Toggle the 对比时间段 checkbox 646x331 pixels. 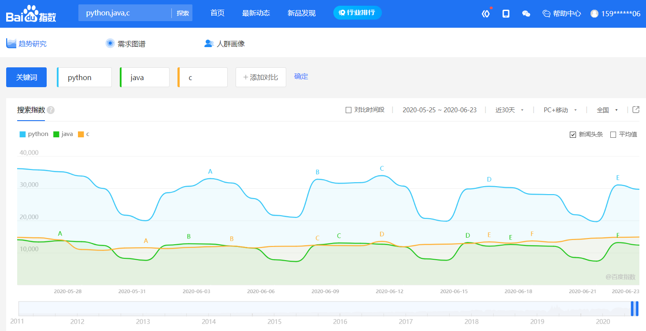click(349, 110)
